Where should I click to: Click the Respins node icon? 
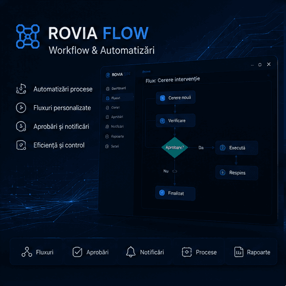click(223, 172)
